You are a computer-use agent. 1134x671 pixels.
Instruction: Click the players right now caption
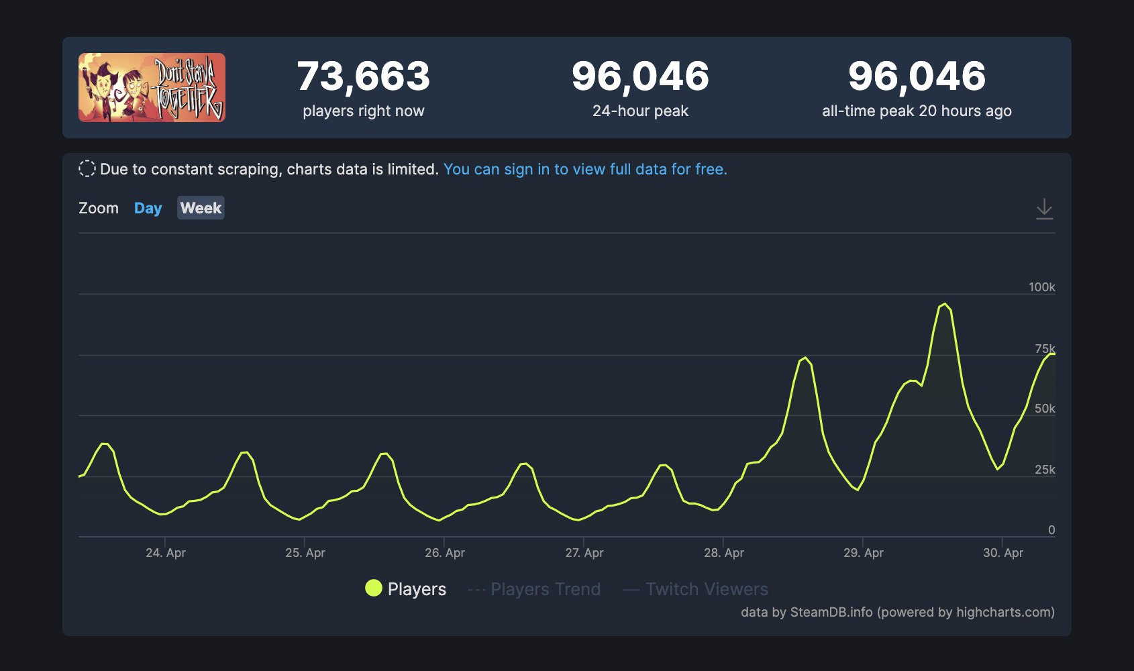point(364,111)
